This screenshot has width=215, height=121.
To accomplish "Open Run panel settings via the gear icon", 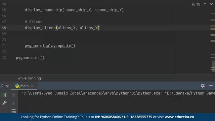I will pos(203,86).
